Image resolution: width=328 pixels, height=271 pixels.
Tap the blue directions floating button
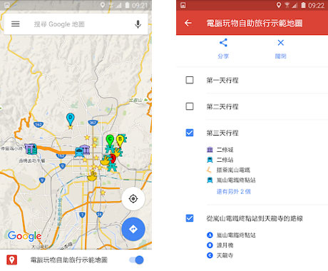pyautogui.click(x=133, y=229)
